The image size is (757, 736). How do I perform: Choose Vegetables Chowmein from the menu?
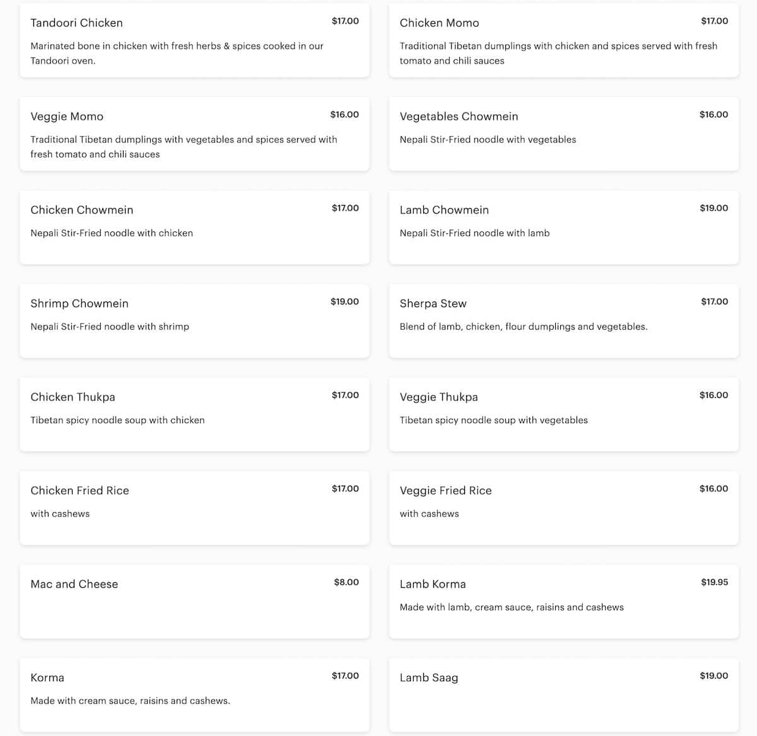[x=459, y=117]
